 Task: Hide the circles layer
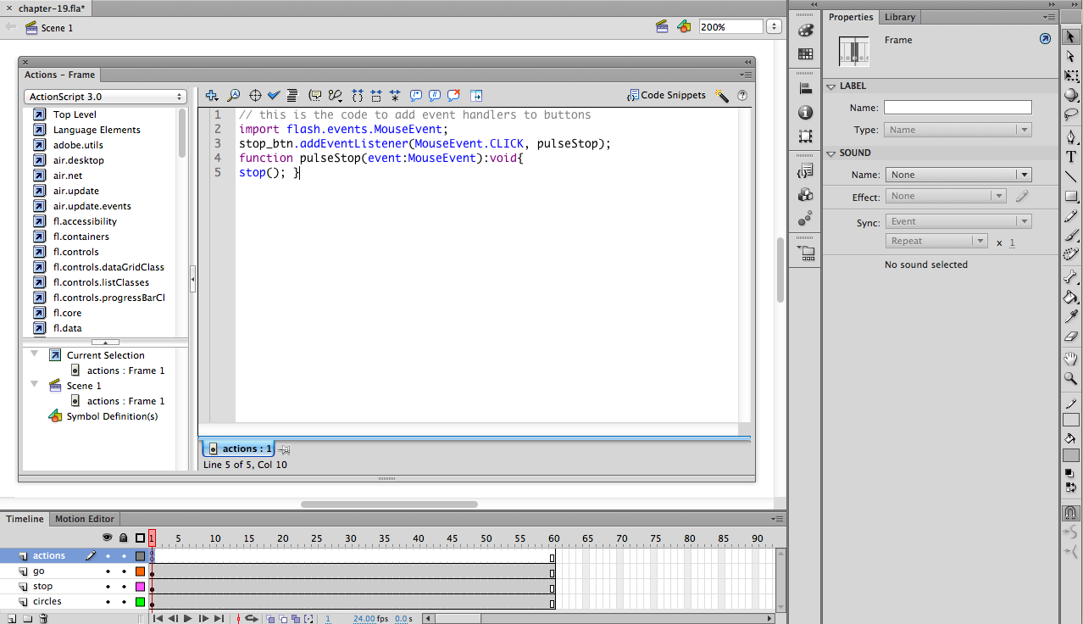click(x=107, y=601)
